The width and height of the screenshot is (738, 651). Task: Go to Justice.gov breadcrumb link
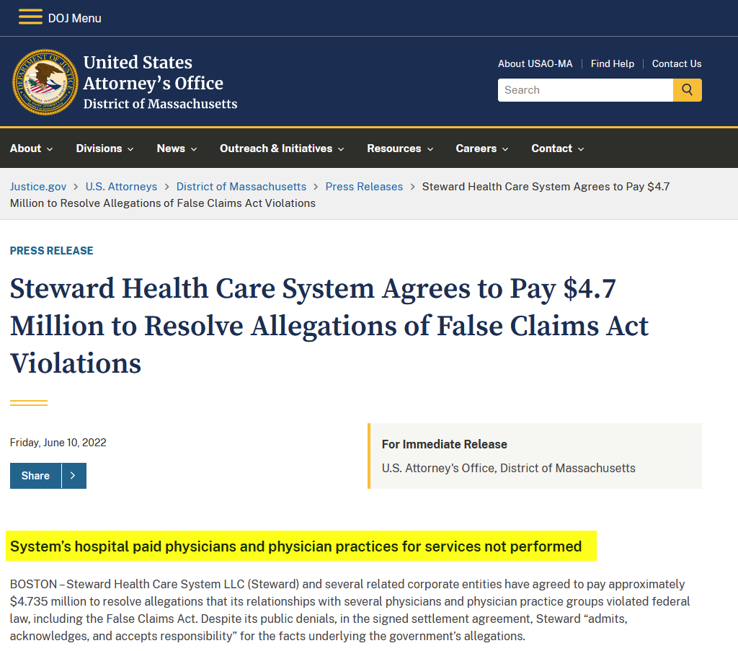click(x=38, y=187)
